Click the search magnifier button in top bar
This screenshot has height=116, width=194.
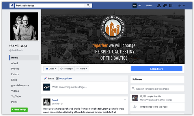(x=88, y=5)
